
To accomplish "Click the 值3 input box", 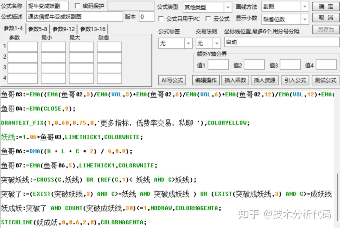I will (290, 65).
